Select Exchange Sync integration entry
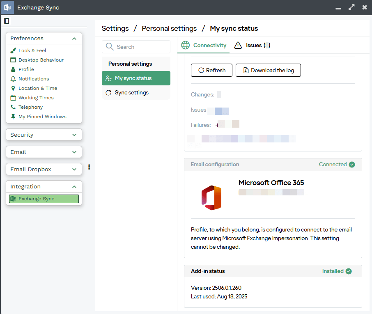Image resolution: width=372 pixels, height=314 pixels. [x=44, y=199]
